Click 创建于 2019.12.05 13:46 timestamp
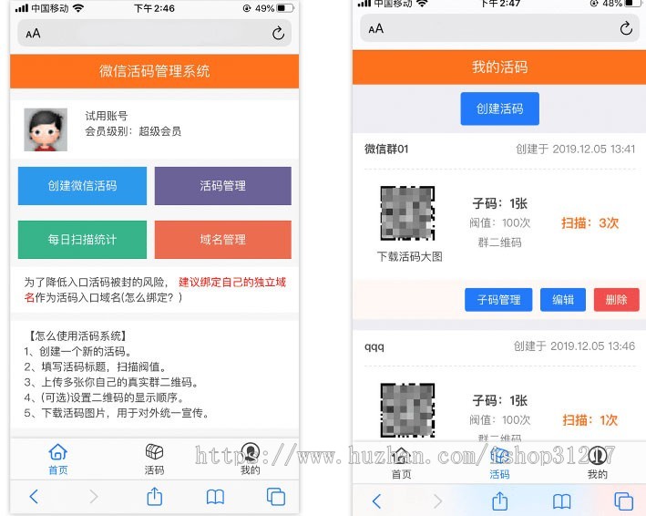646x516 pixels. [x=574, y=346]
